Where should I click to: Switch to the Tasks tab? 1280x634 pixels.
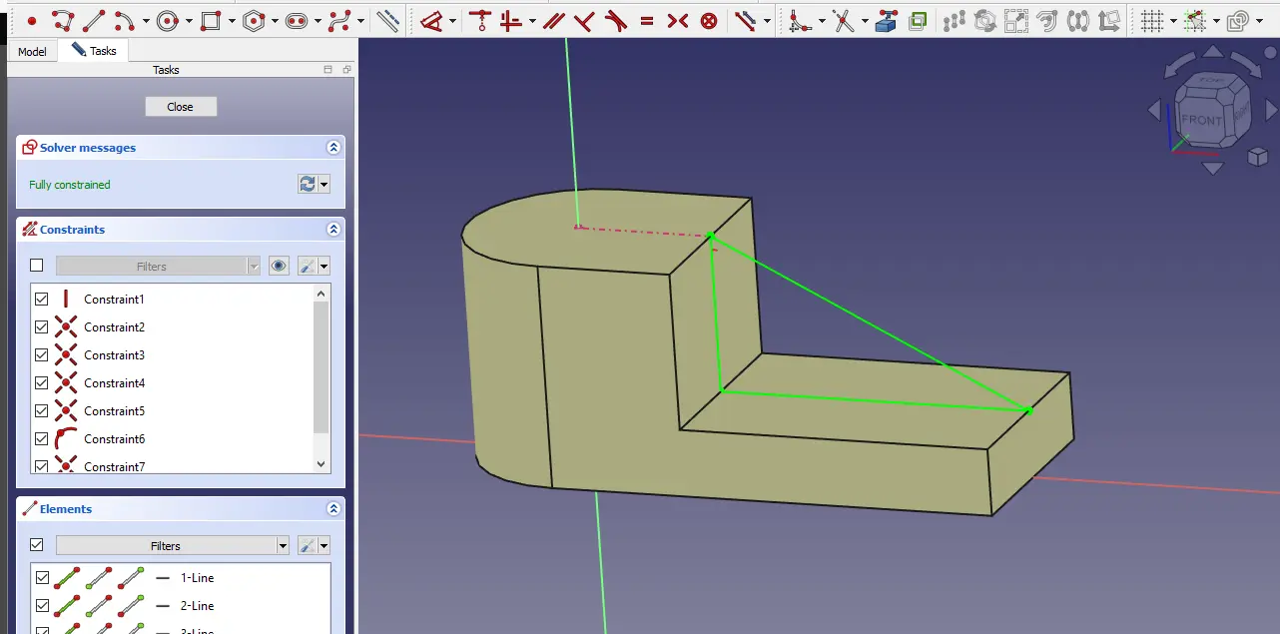click(94, 51)
